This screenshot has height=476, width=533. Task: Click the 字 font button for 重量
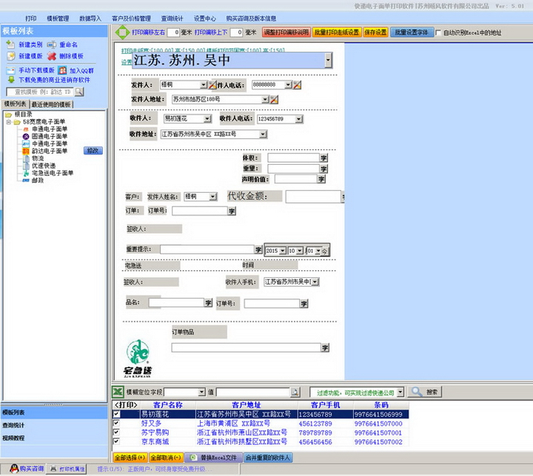[x=324, y=169]
